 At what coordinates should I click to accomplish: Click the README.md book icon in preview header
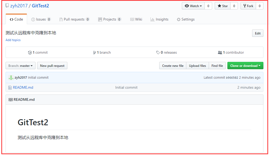(x=11, y=100)
